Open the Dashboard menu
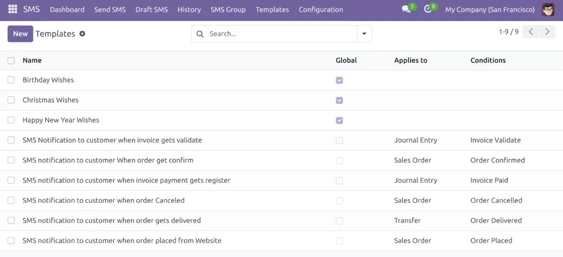This screenshot has width=563, height=257. 67,10
